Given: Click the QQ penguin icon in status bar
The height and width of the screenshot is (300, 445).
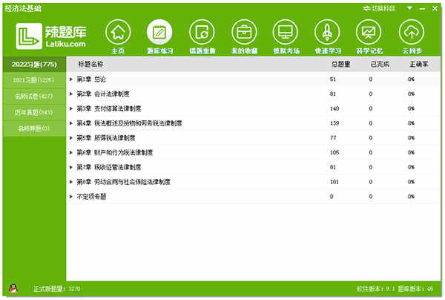Looking at the screenshot, I should pyautogui.click(x=13, y=288).
